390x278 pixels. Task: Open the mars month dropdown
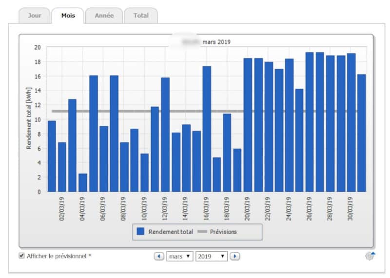(x=180, y=256)
